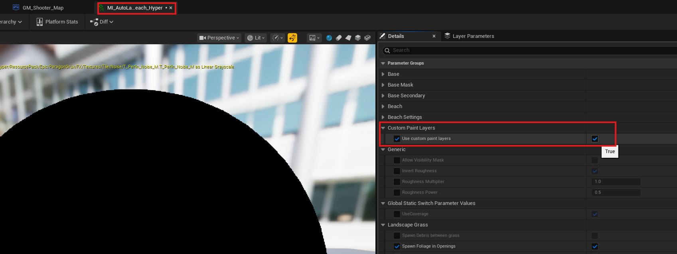Toggle the yellow realtime viewport button
The width and height of the screenshot is (677, 254).
292,38
